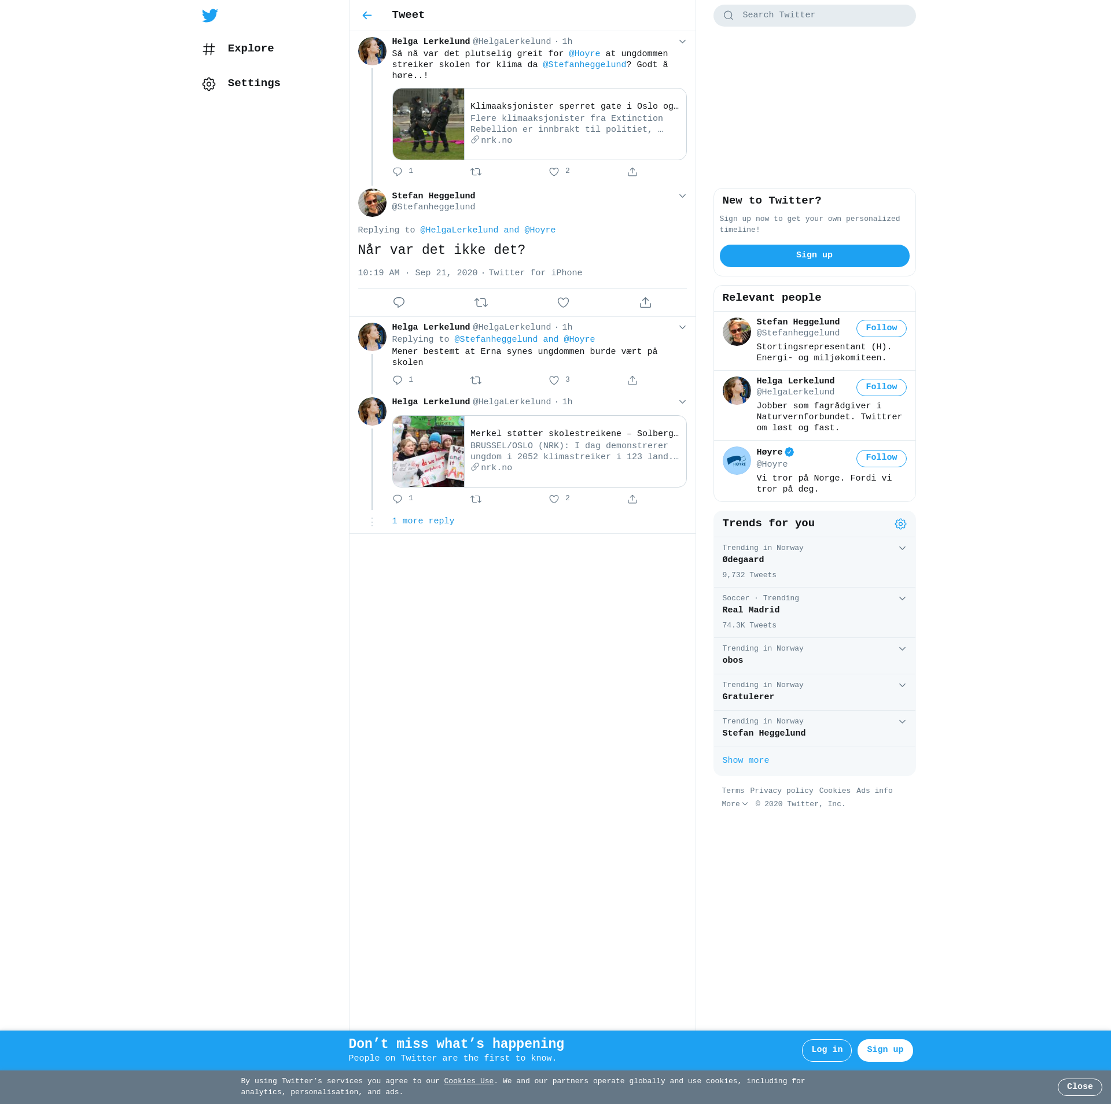Expand the More footer dropdown

[x=734, y=804]
